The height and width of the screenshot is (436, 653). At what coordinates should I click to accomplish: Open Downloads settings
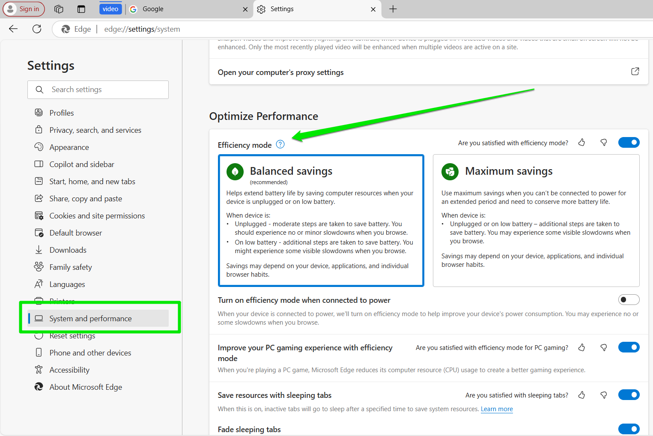pos(98,250)
